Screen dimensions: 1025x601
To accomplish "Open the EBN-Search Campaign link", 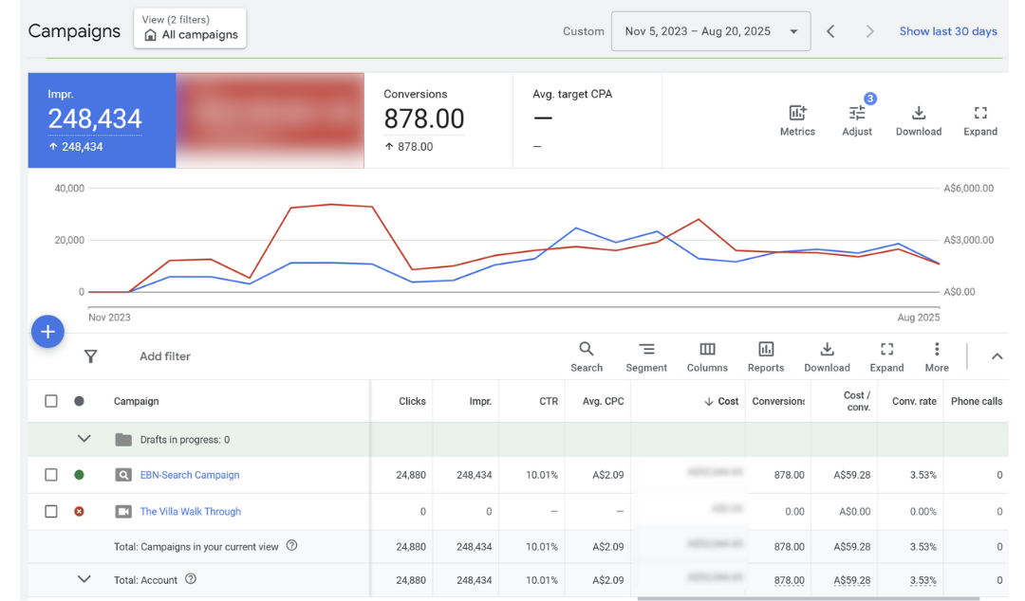I will 190,475.
